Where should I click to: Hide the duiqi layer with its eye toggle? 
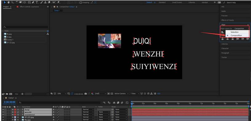pos(3,110)
